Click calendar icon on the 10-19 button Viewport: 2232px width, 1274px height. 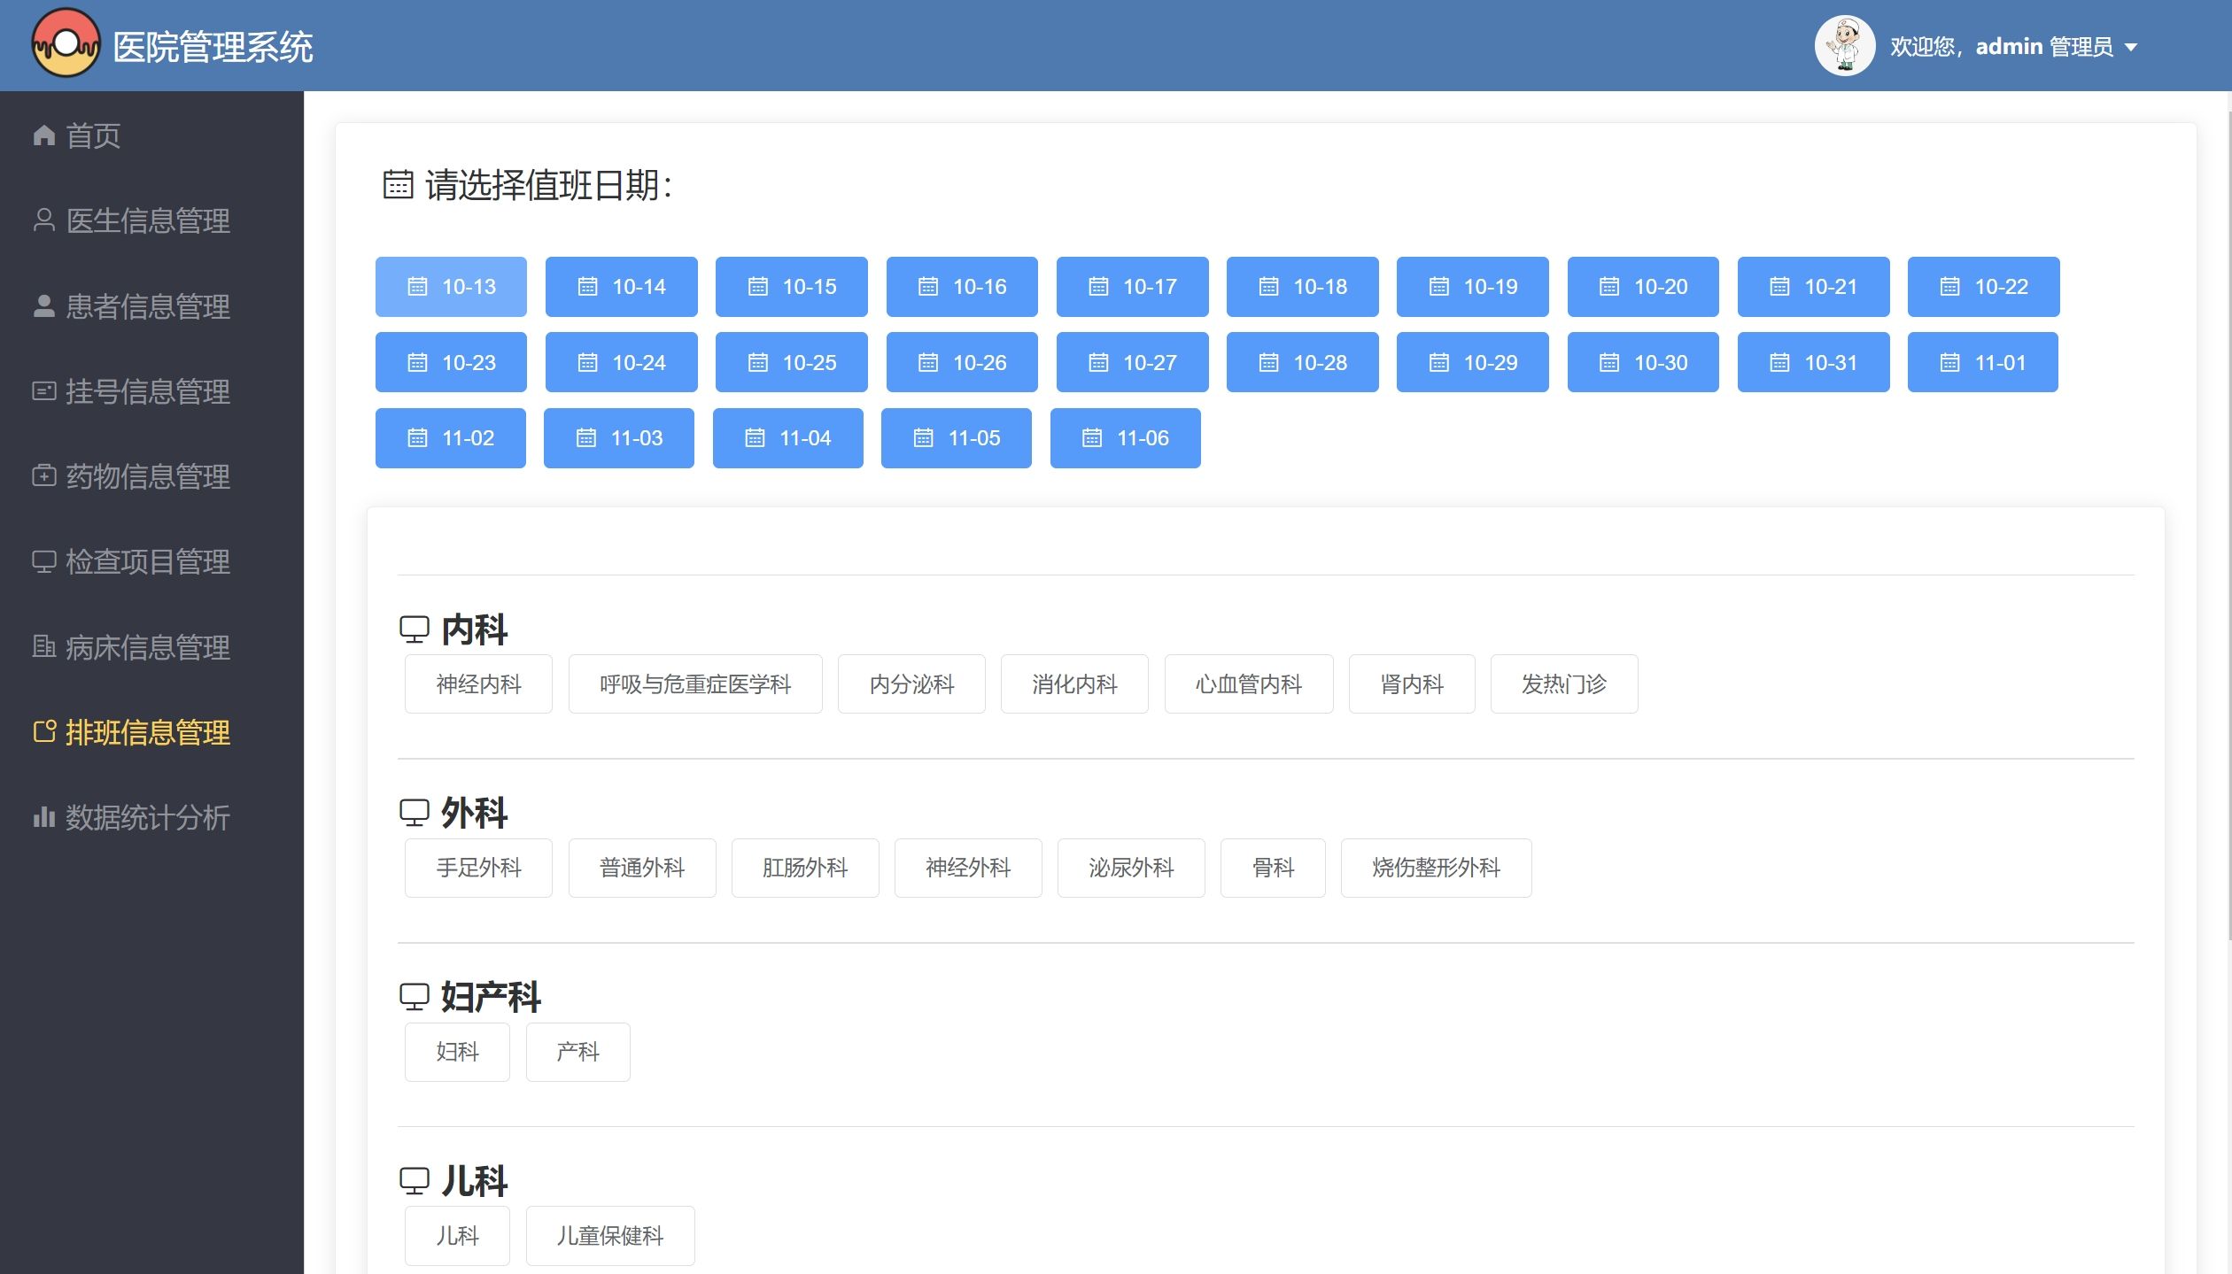click(1438, 287)
